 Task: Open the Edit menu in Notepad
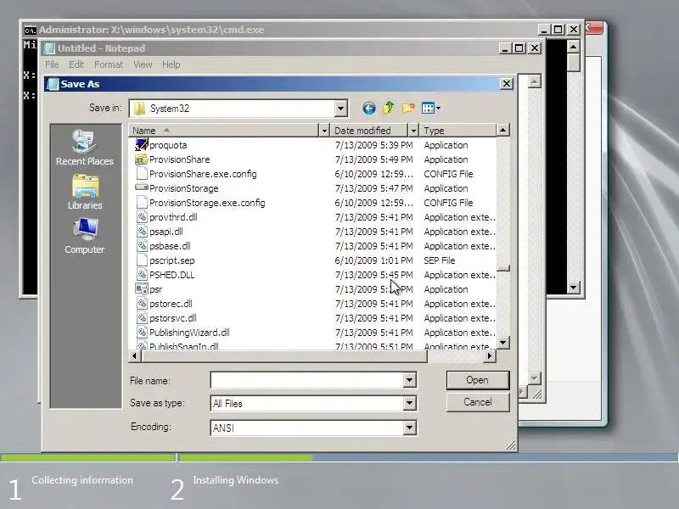tap(76, 64)
